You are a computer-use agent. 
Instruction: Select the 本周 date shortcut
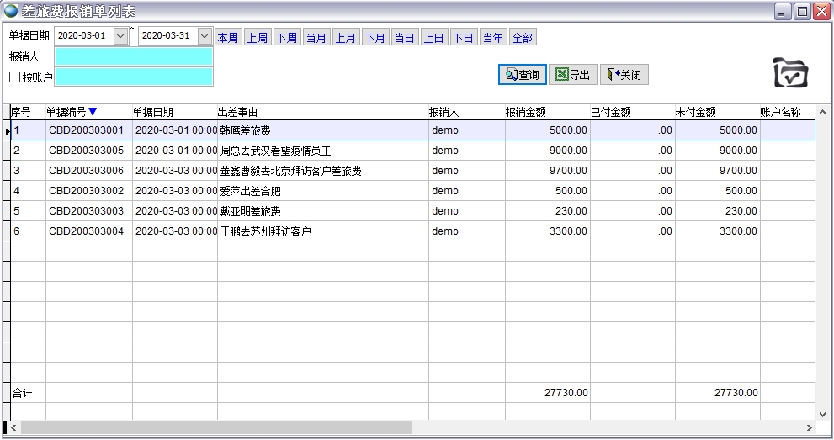[x=227, y=38]
